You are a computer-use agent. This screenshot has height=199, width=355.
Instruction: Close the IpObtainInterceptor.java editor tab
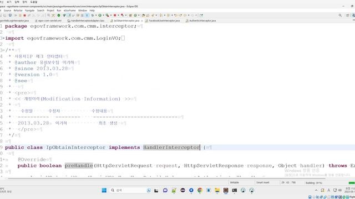(142, 21)
